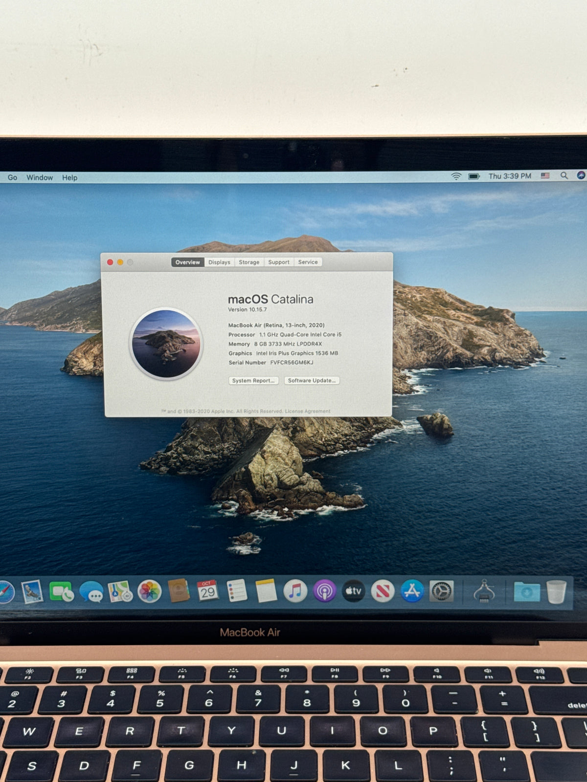Viewport: 587px width, 782px height.
Task: Click the Thu 3:39 PM clock
Action: tap(510, 176)
